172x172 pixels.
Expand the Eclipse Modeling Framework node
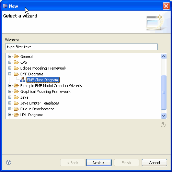point(10,68)
